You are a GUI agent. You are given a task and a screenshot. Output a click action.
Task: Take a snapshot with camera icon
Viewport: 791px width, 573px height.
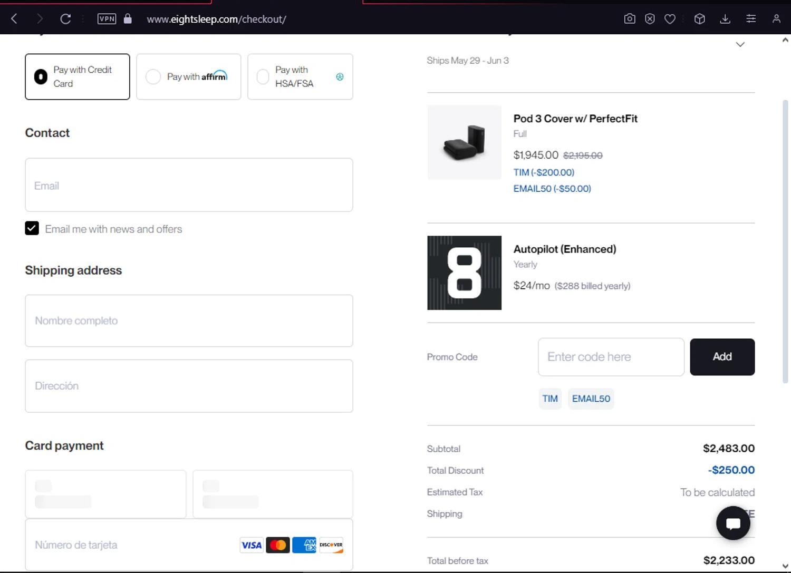point(630,19)
